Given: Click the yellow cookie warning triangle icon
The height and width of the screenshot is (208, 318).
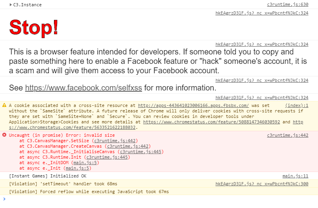Looking at the screenshot, I should click(4, 105).
